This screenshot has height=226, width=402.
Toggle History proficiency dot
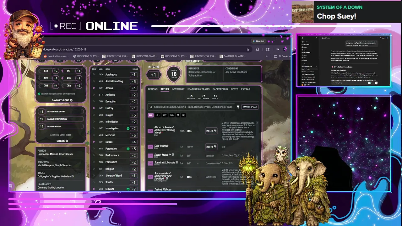[94, 108]
